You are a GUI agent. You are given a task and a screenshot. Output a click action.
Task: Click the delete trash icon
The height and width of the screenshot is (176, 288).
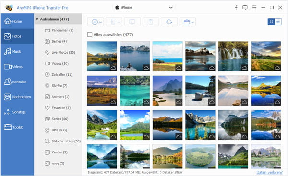pyautogui.click(x=151, y=22)
